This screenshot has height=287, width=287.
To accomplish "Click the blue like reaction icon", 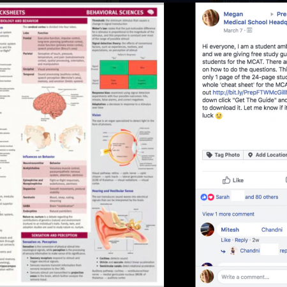I will pyautogui.click(x=204, y=197).
